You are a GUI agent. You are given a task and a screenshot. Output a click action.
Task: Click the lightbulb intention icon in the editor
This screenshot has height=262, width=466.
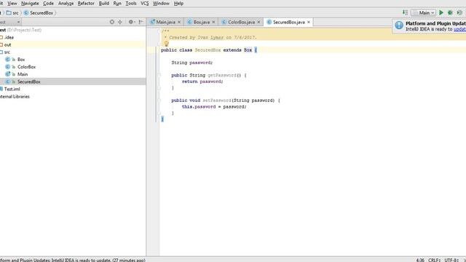167,44
